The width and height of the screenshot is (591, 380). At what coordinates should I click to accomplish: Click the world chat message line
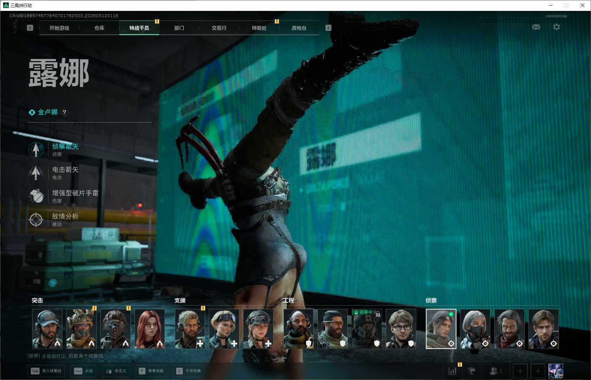point(65,356)
